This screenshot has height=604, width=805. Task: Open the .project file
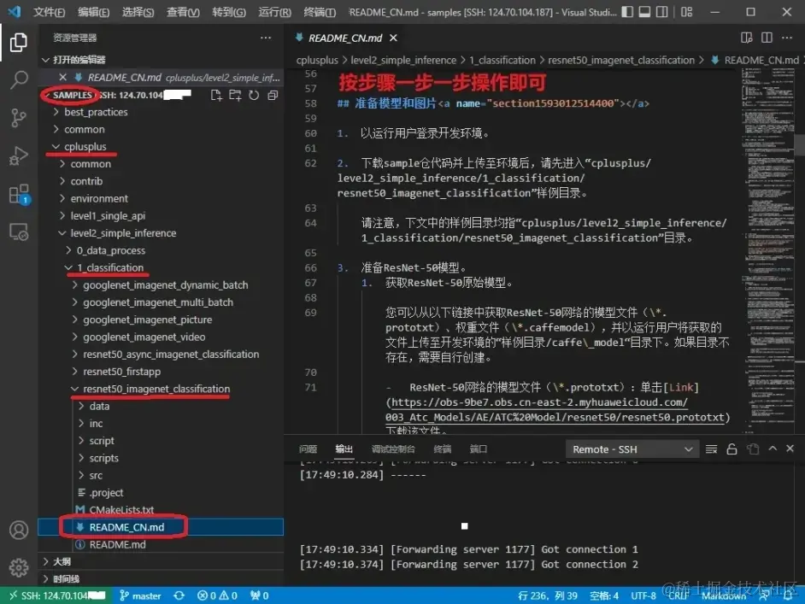(106, 493)
